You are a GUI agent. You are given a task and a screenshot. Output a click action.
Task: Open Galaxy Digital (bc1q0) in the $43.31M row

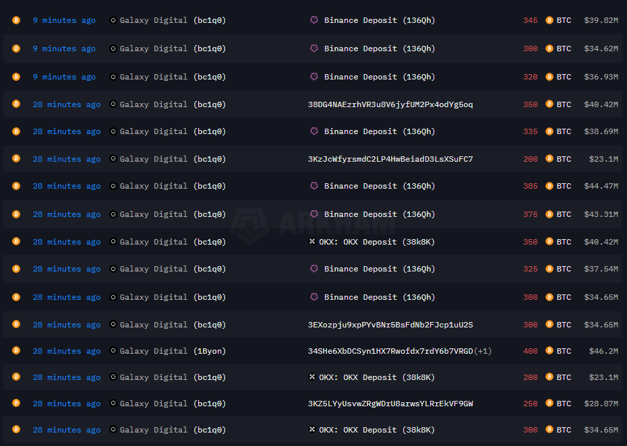pos(173,215)
